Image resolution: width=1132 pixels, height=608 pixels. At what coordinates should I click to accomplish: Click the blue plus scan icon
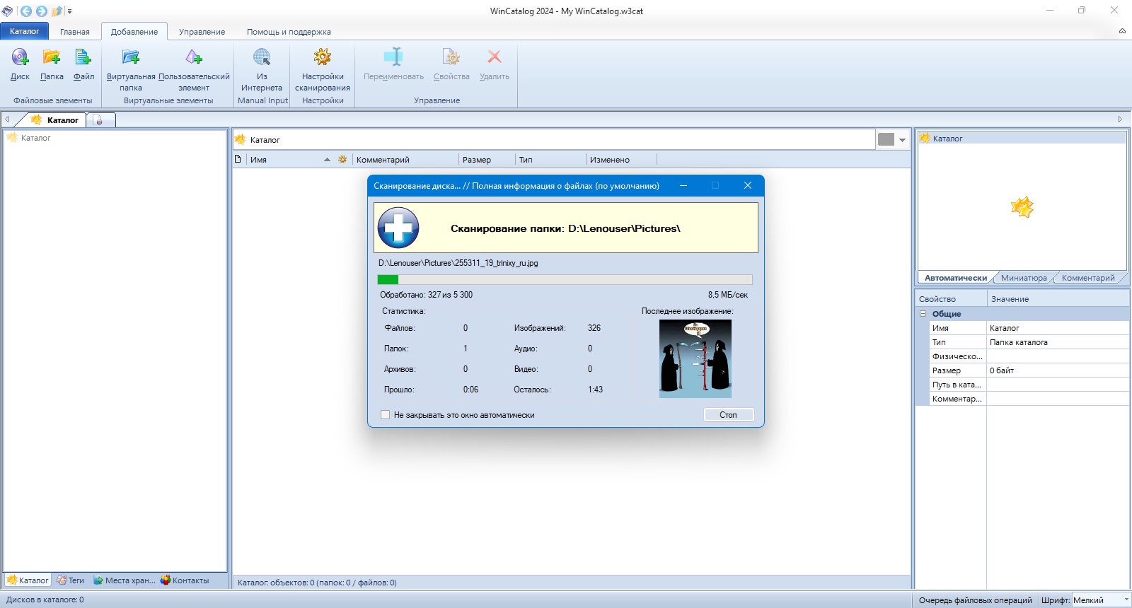pos(398,228)
